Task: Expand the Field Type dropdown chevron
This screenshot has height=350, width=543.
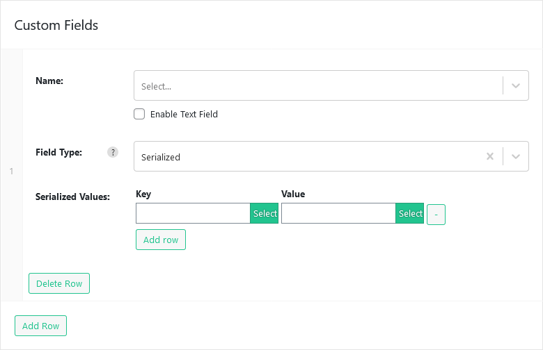Action: pyautogui.click(x=516, y=156)
